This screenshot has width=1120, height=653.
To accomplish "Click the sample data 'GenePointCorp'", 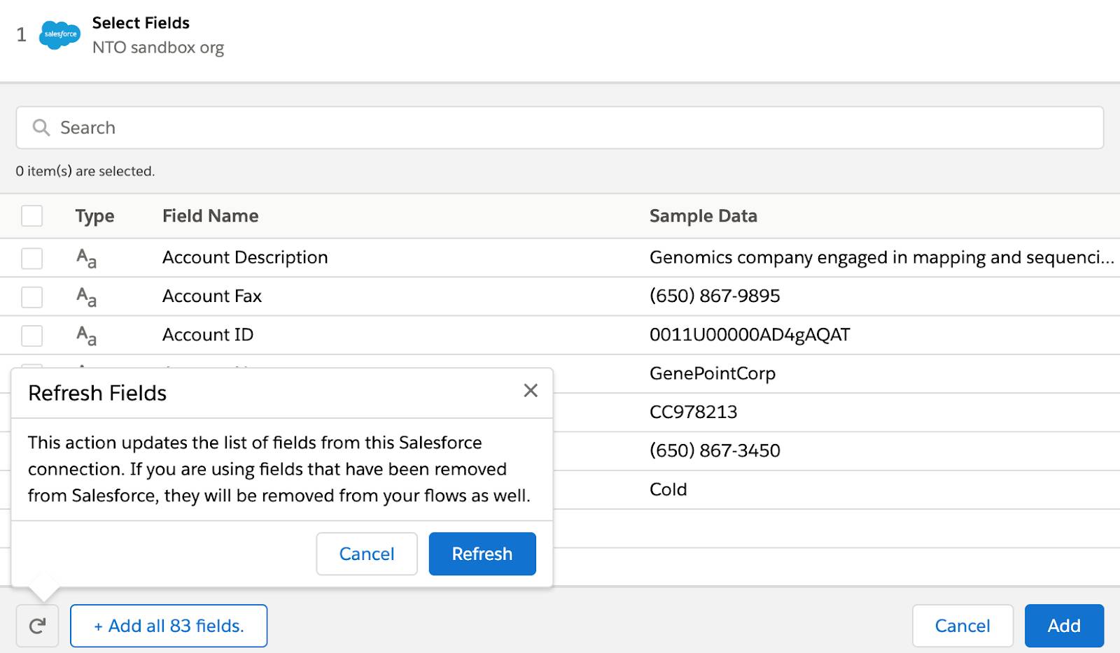I will (x=713, y=373).
